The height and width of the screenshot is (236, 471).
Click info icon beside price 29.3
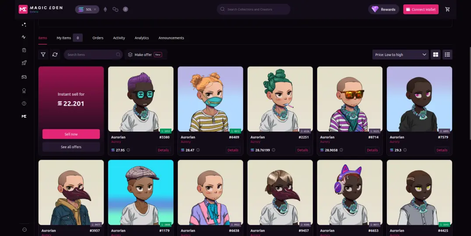405,150
